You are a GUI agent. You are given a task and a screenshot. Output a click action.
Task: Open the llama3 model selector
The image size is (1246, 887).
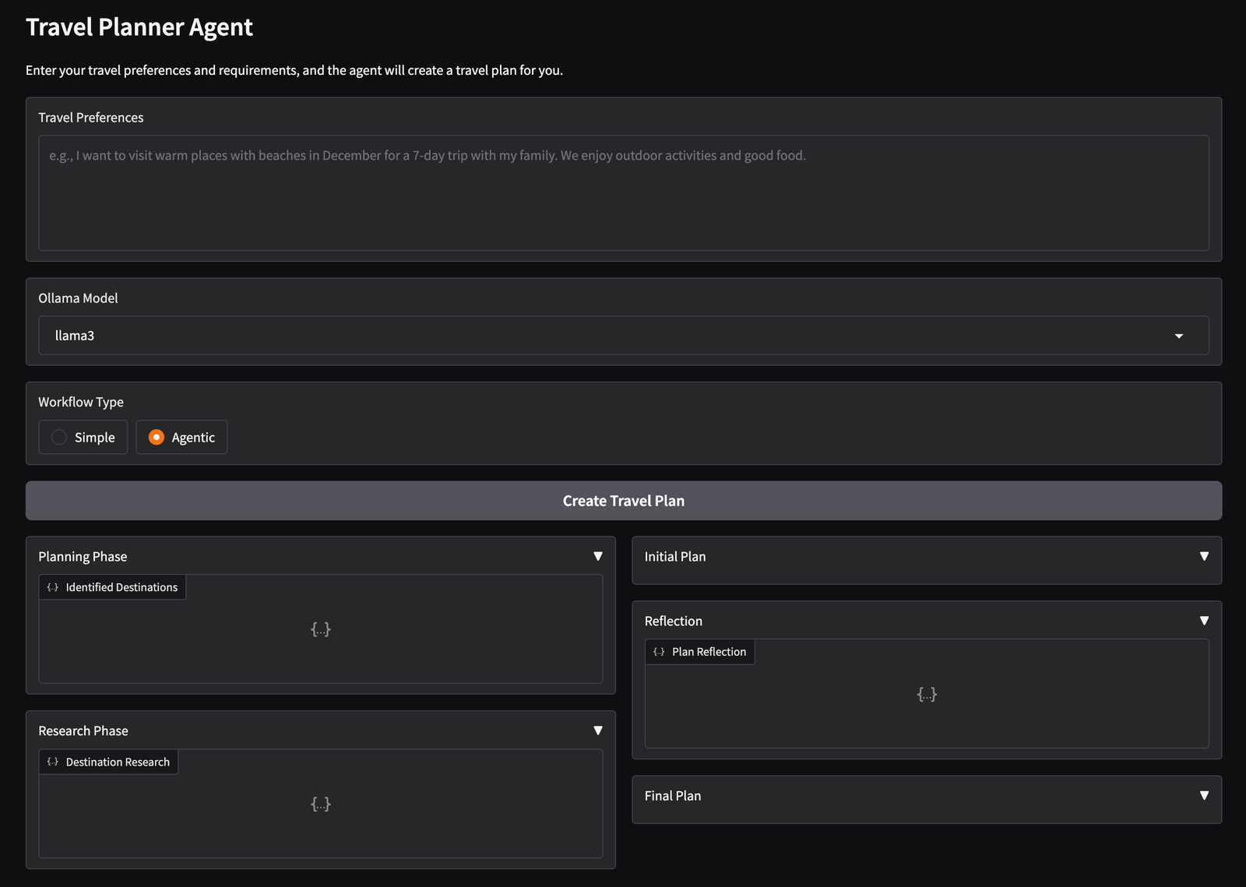[623, 336]
